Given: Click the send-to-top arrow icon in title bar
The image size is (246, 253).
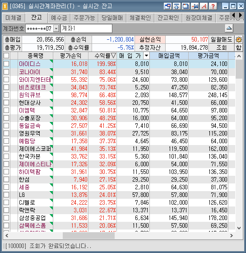Looking at the screenshot, I should coord(176,6).
